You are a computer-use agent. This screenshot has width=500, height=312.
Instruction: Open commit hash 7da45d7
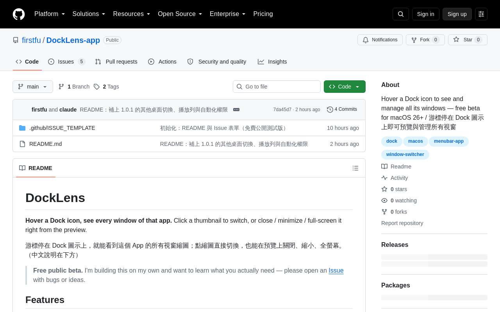[282, 110]
